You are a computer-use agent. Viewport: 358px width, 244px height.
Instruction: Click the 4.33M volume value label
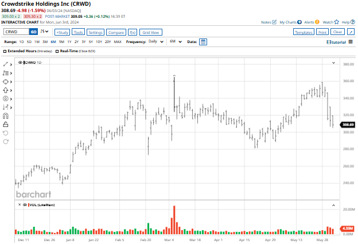pos(348,228)
